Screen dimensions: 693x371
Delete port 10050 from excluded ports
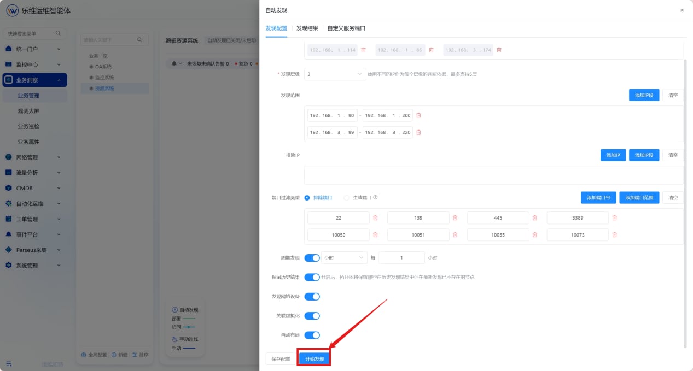tap(375, 235)
